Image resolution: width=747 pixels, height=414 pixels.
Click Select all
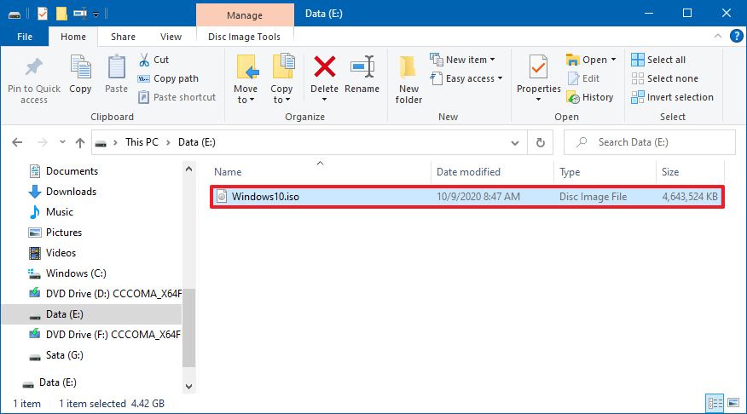[x=658, y=60]
